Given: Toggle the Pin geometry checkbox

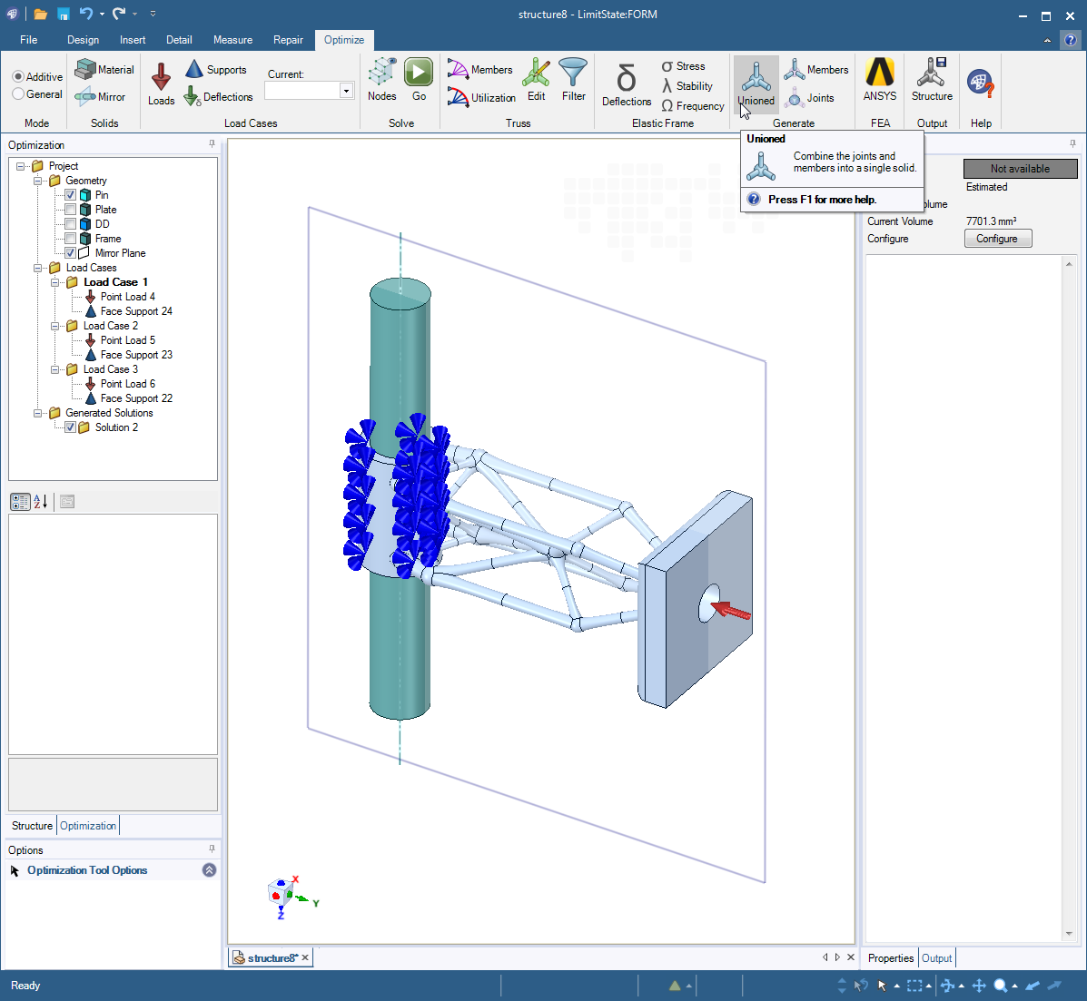Looking at the screenshot, I should click(70, 195).
